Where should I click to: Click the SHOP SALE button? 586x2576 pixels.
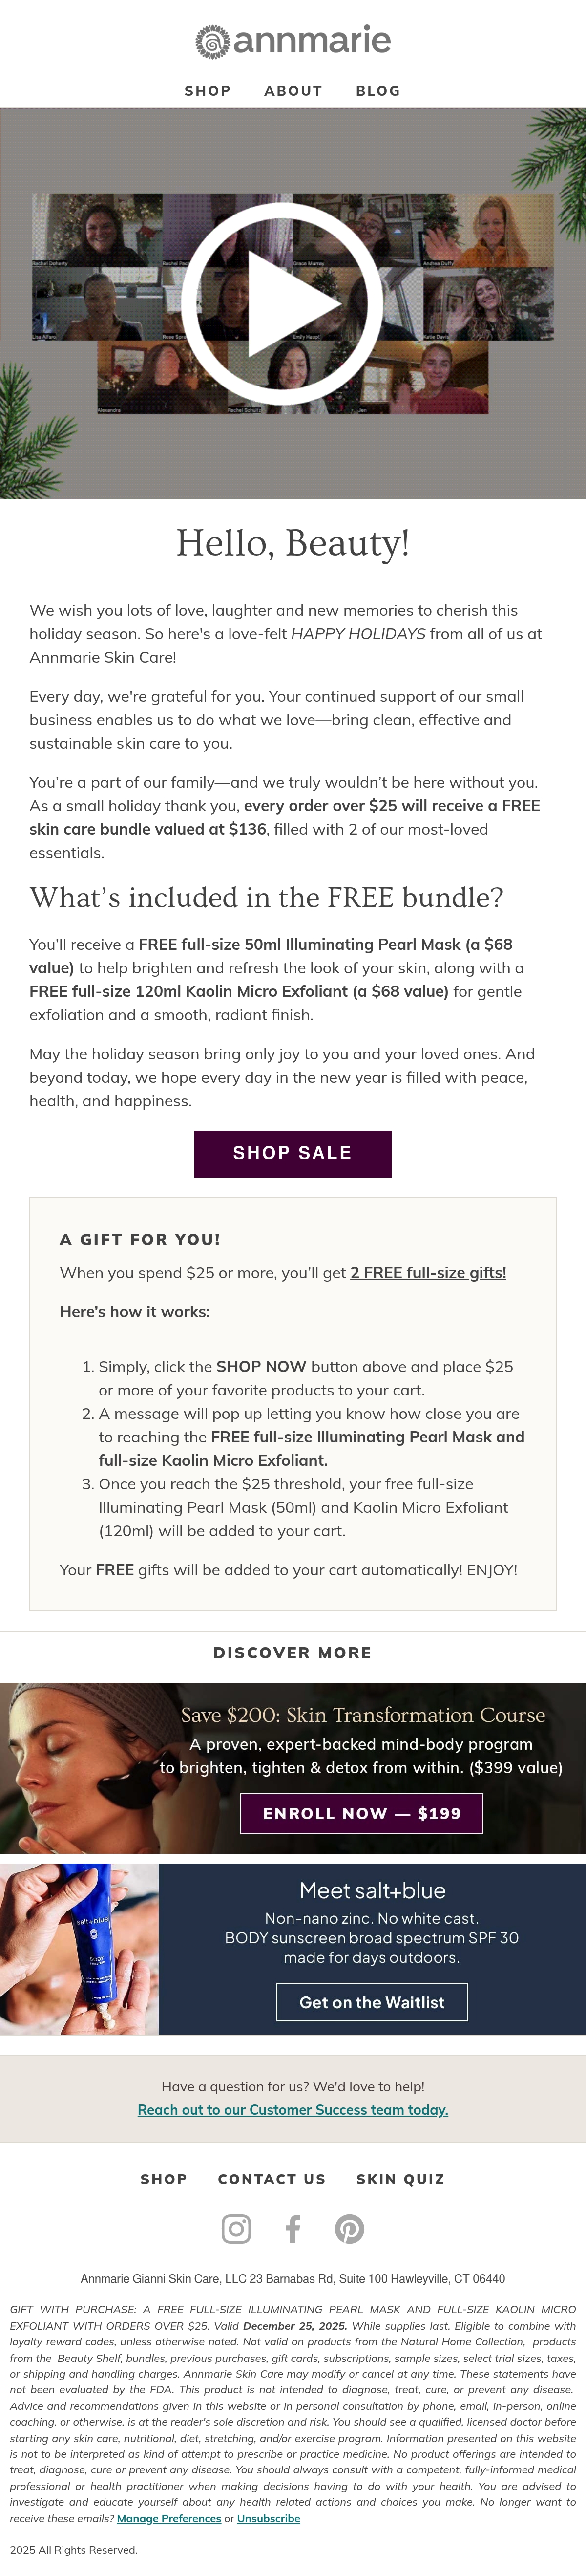pos(293,1153)
